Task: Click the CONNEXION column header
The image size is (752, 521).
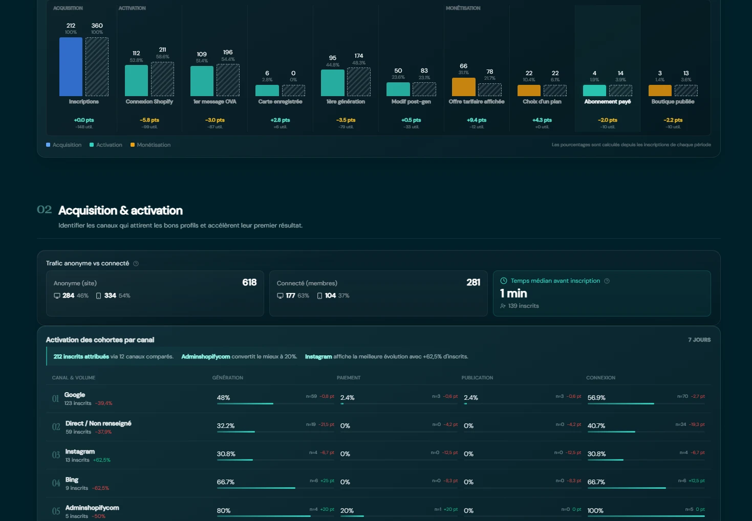Action: coord(600,378)
